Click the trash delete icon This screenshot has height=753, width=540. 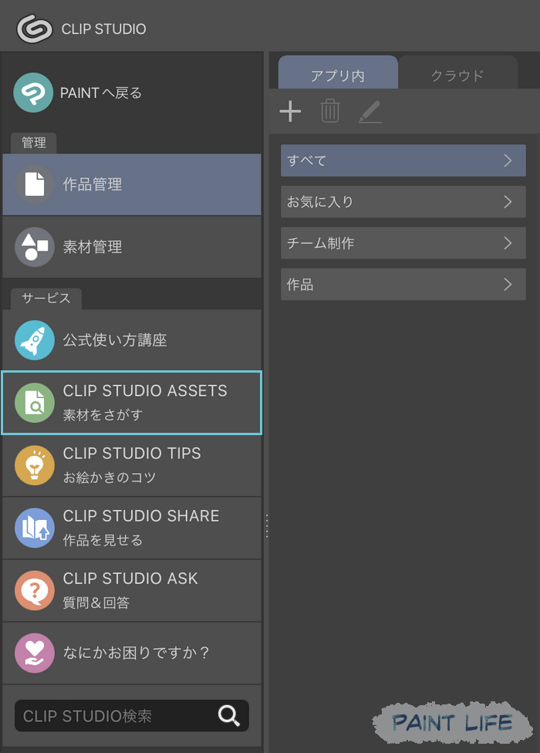coord(330,112)
